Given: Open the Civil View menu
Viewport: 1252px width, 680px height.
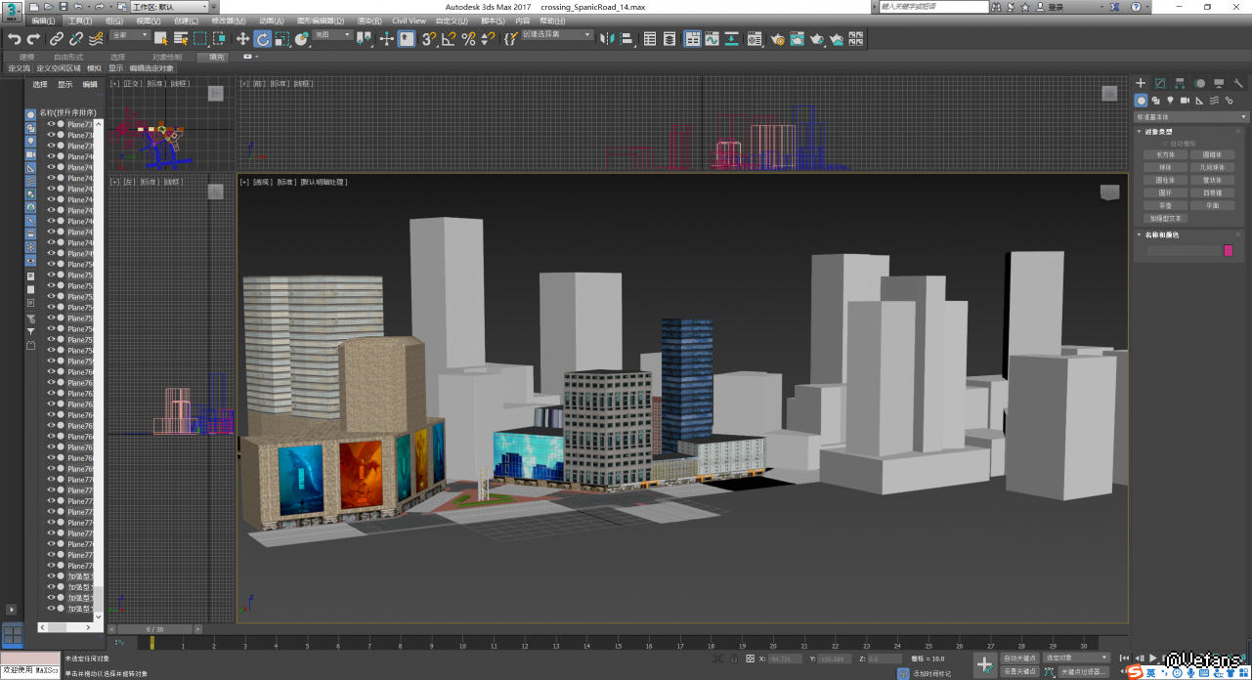Looking at the screenshot, I should coord(409,21).
